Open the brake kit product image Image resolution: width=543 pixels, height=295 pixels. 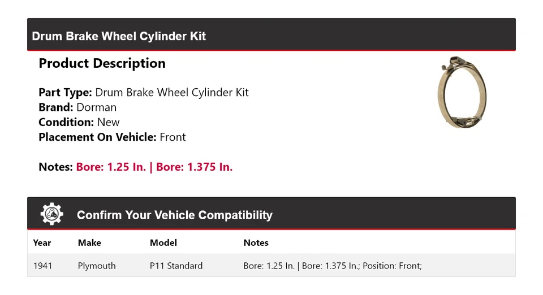(x=462, y=92)
